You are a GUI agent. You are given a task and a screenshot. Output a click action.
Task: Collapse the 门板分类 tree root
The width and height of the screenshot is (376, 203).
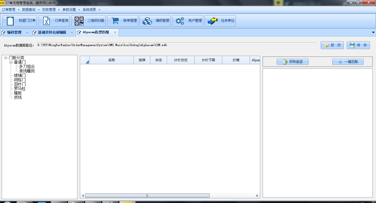point(6,58)
